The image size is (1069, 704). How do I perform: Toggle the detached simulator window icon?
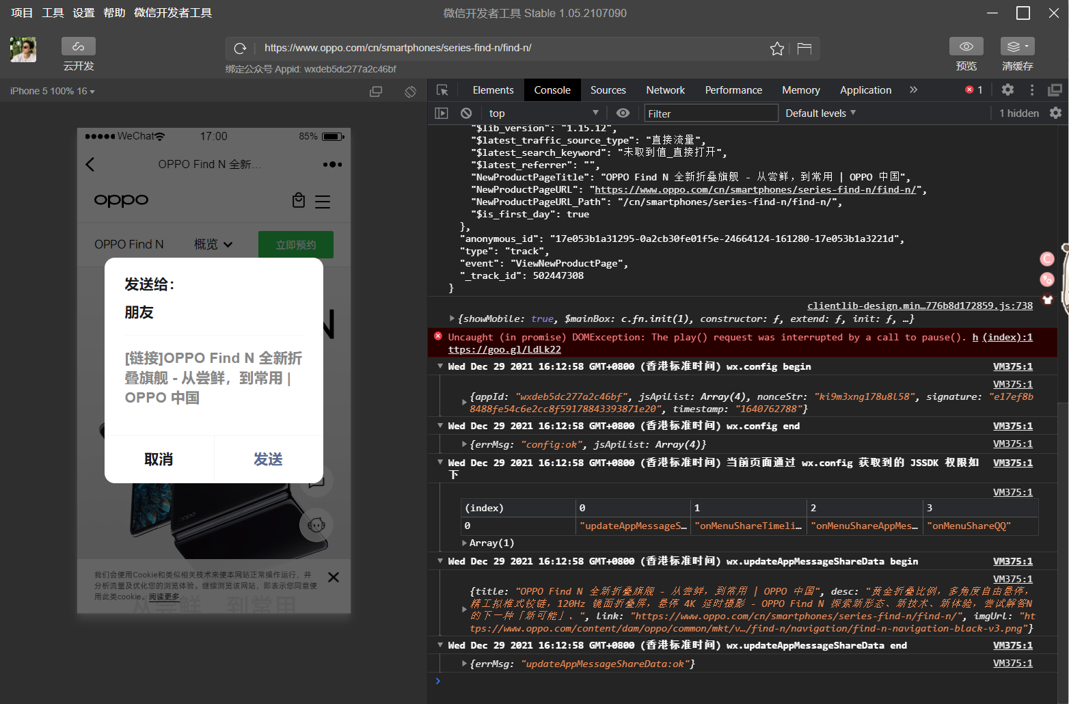coord(376,92)
